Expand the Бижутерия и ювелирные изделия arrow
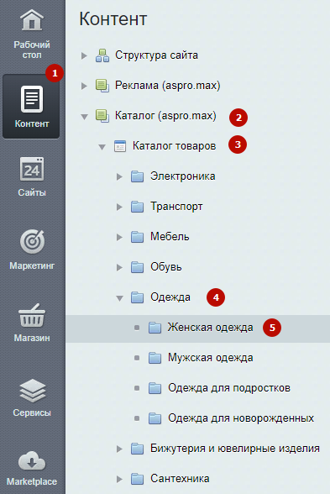This screenshot has width=330, height=494. pyautogui.click(x=119, y=449)
